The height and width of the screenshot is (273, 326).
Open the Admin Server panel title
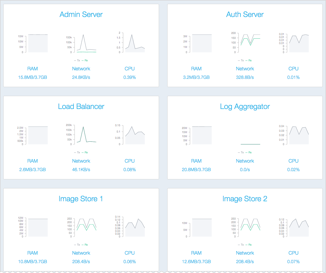81,15
